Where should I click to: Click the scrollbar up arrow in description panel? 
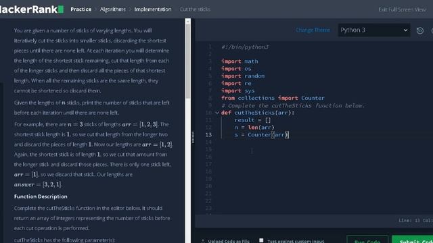[x=188, y=21]
